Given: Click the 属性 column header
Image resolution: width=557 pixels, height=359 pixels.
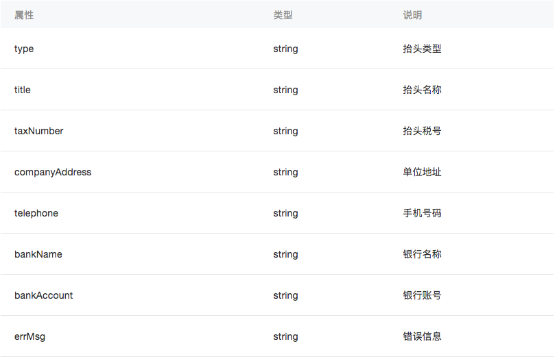Looking at the screenshot, I should click(24, 15).
